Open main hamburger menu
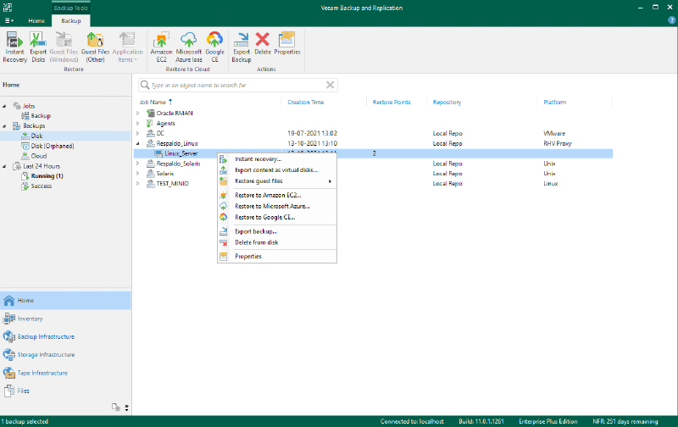 point(8,20)
